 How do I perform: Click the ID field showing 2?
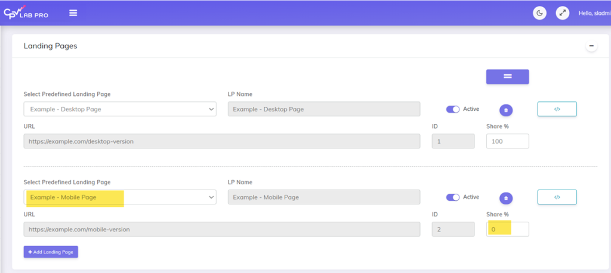[453, 229]
